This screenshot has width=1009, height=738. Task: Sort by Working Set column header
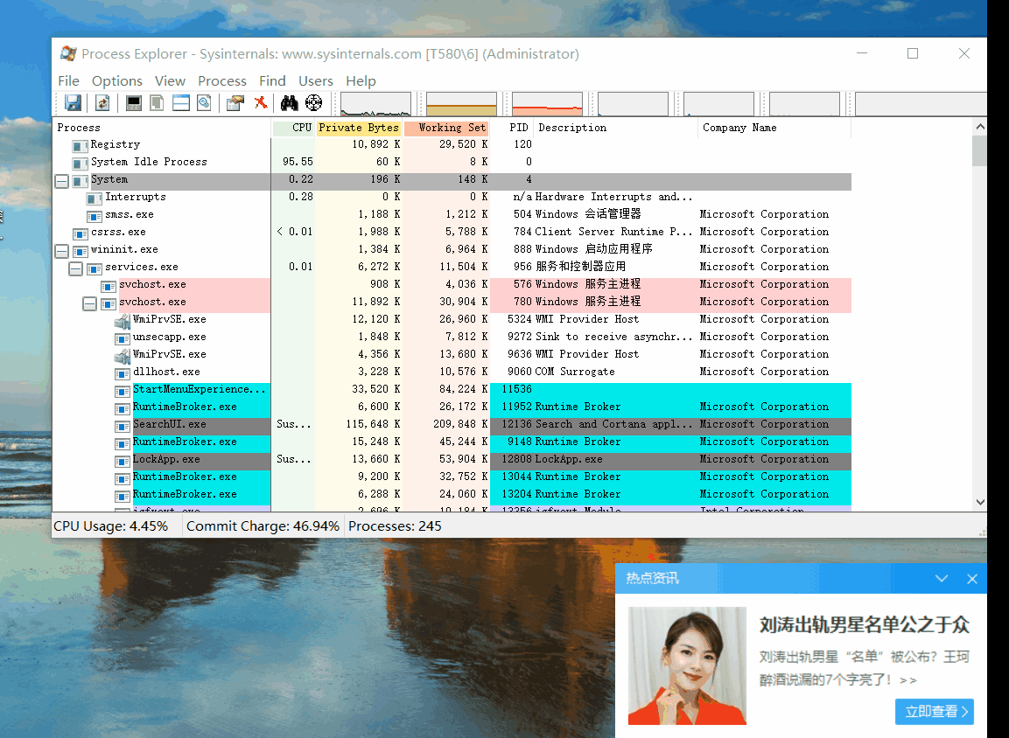click(446, 128)
